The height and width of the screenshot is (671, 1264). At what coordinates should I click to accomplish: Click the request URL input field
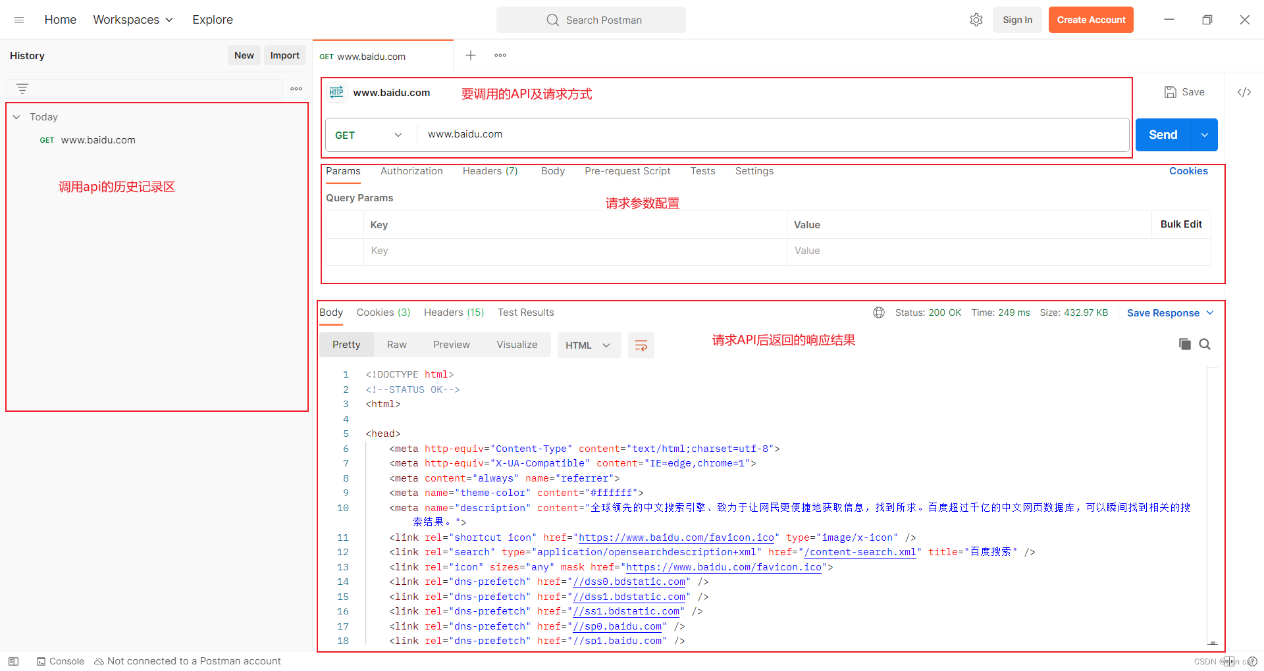coord(773,134)
